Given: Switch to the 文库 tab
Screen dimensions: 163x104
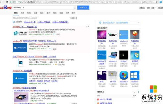Looking at the screenshot, I should (67, 13).
